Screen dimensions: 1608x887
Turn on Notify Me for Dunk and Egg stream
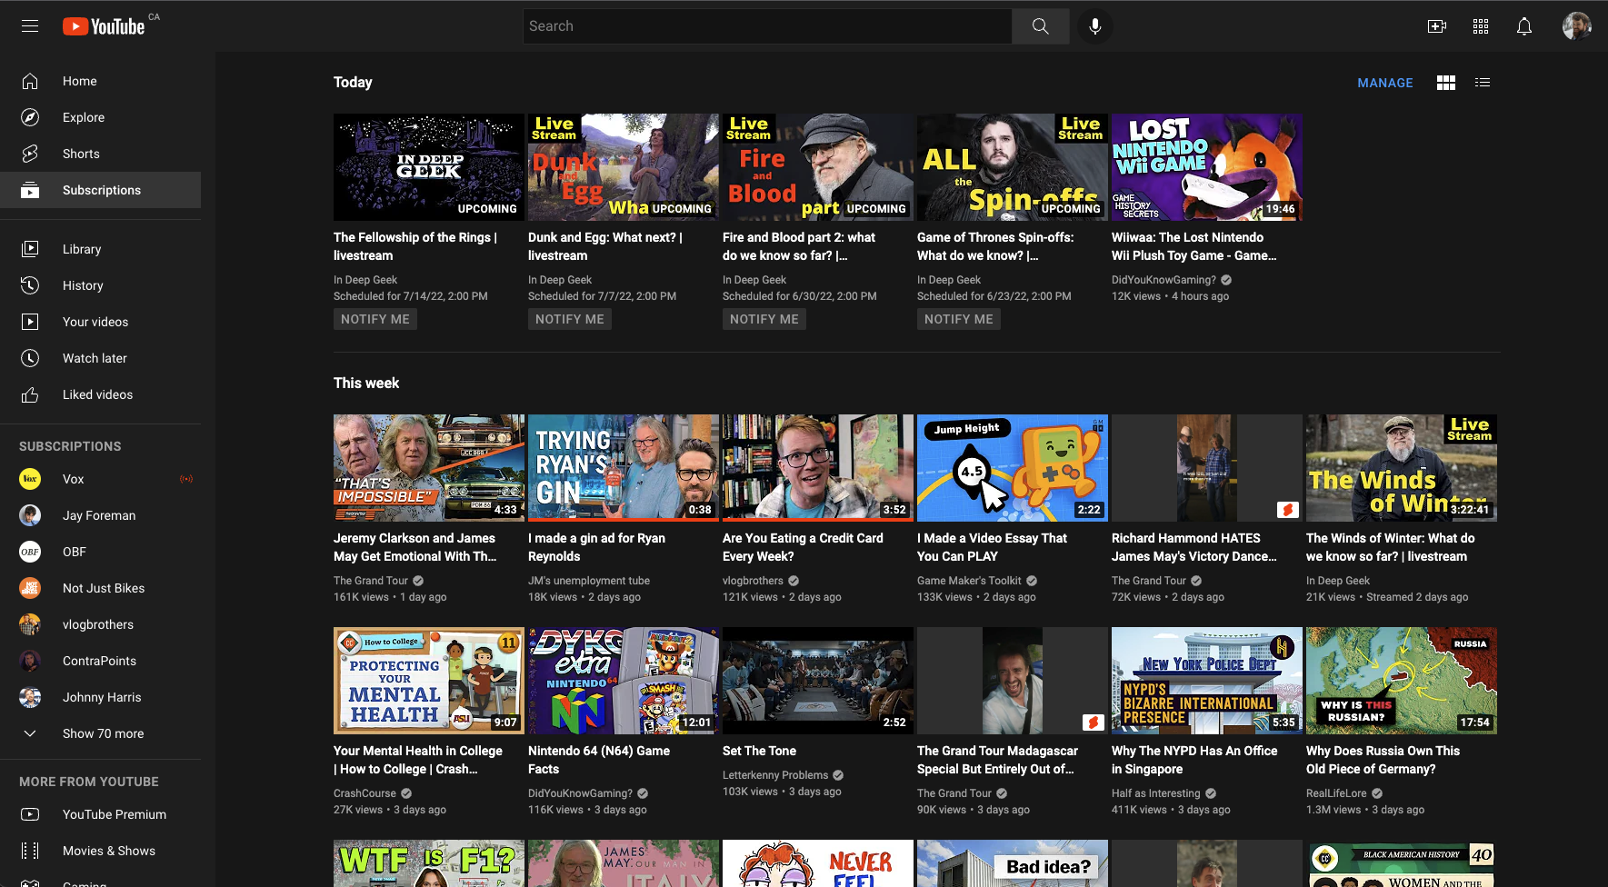(569, 318)
